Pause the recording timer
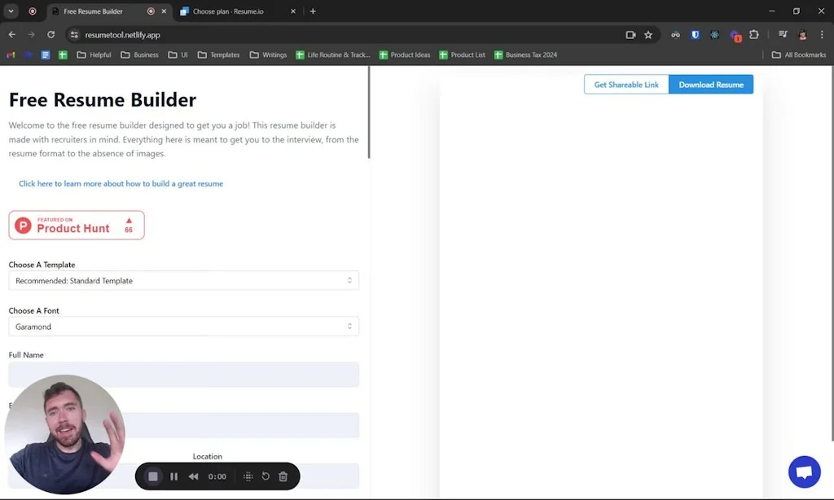Screen dimensions: 834x500 [x=173, y=476]
